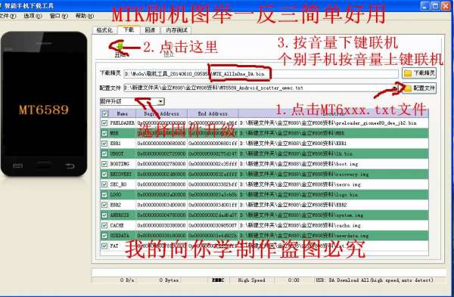Click the Name column header
This screenshot has width=454, height=297.
[x=122, y=113]
